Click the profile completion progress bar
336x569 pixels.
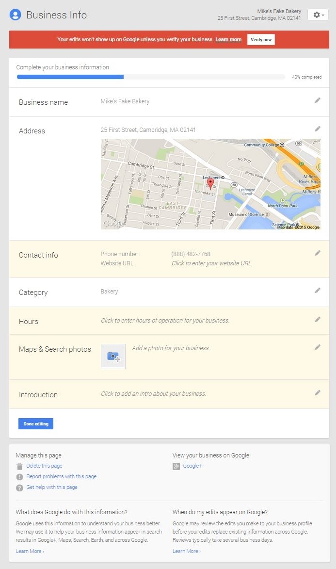tap(151, 77)
